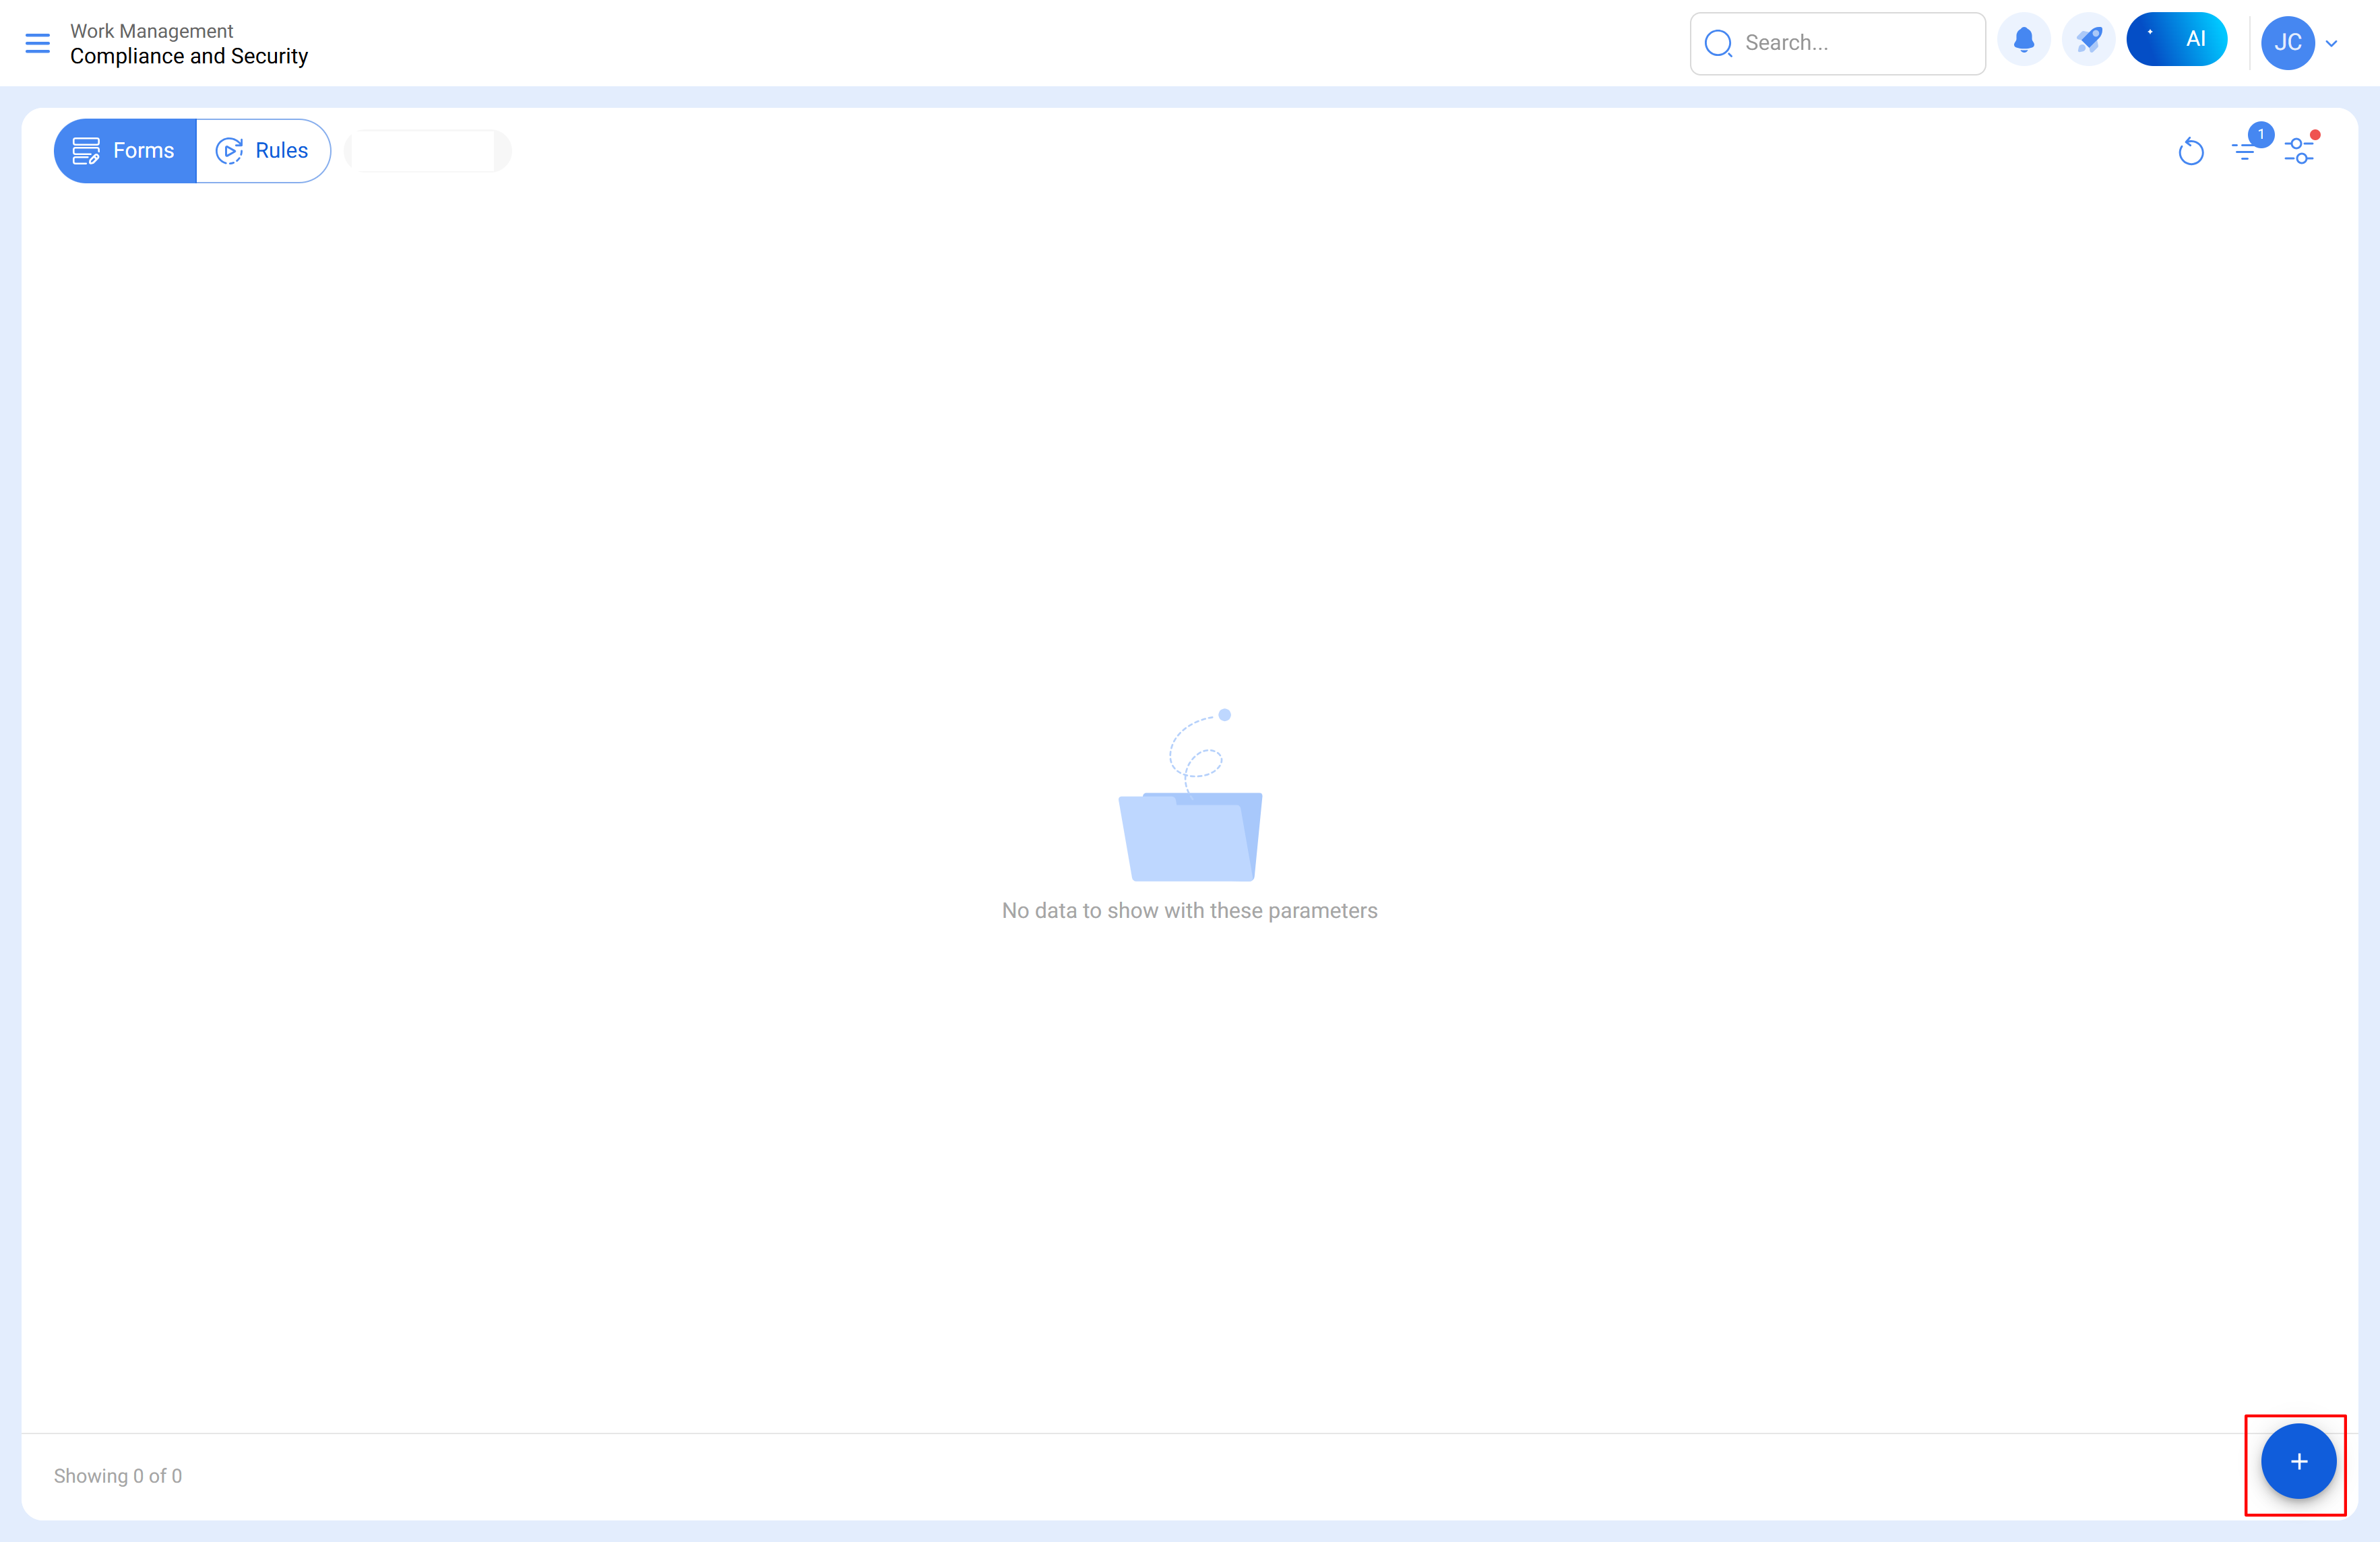Open the sliders view settings icon

click(2299, 150)
